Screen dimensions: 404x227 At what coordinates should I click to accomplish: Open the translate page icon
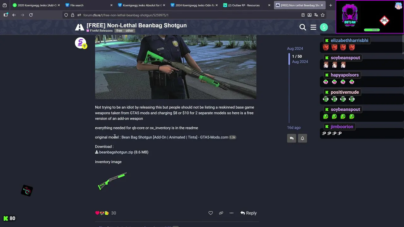316,15
